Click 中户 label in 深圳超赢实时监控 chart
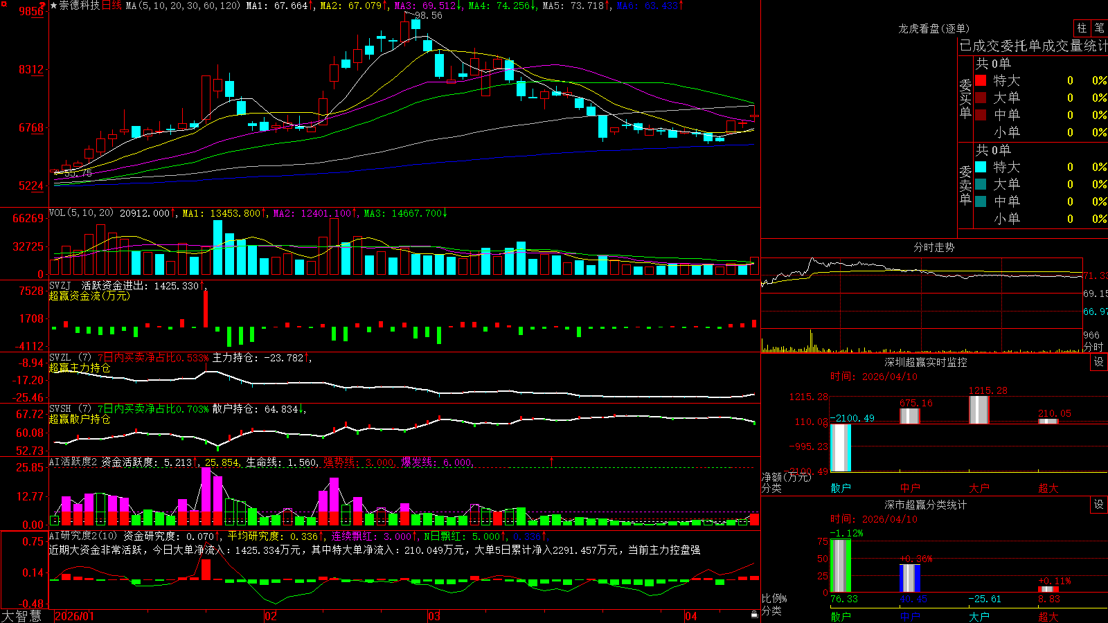The width and height of the screenshot is (1108, 623). click(910, 488)
